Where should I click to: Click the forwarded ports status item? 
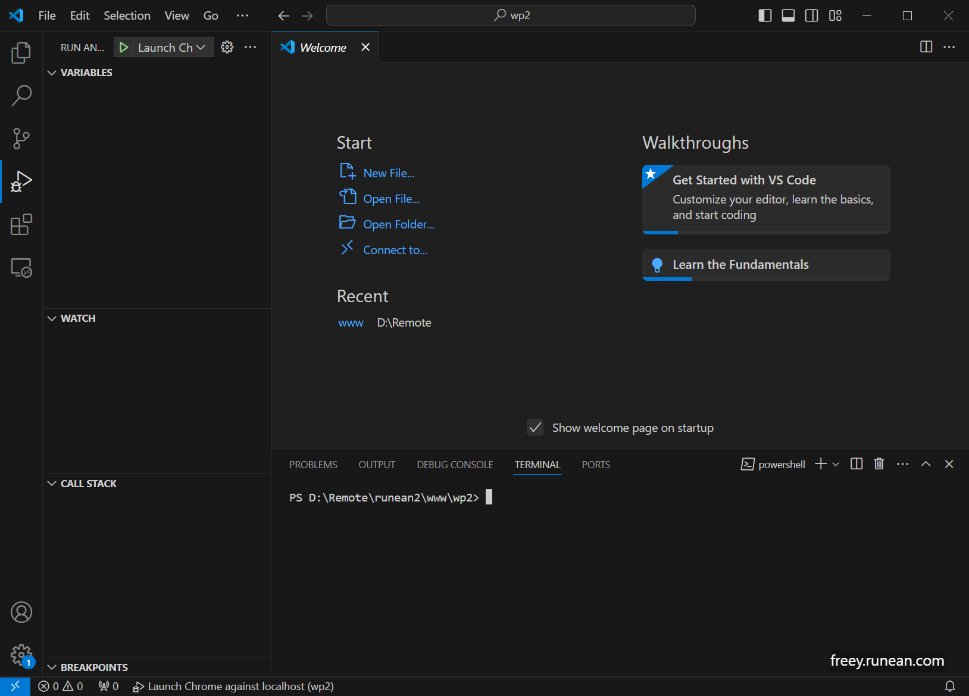click(108, 686)
